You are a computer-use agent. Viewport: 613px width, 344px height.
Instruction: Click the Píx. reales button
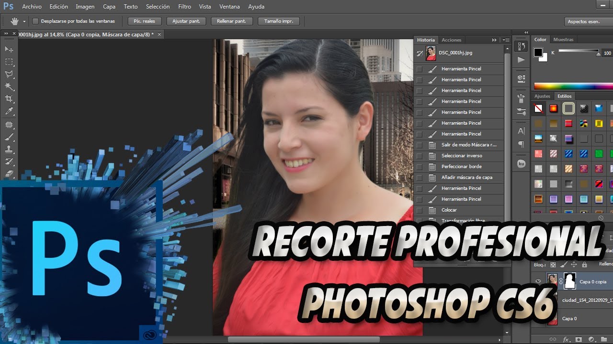145,21
